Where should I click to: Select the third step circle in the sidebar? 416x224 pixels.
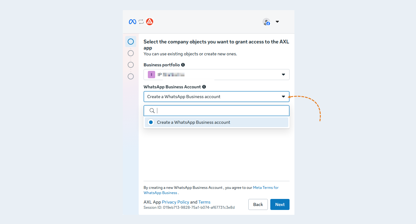tap(131, 65)
